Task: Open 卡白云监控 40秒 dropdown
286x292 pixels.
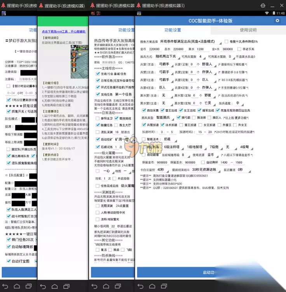Action: pos(163,170)
